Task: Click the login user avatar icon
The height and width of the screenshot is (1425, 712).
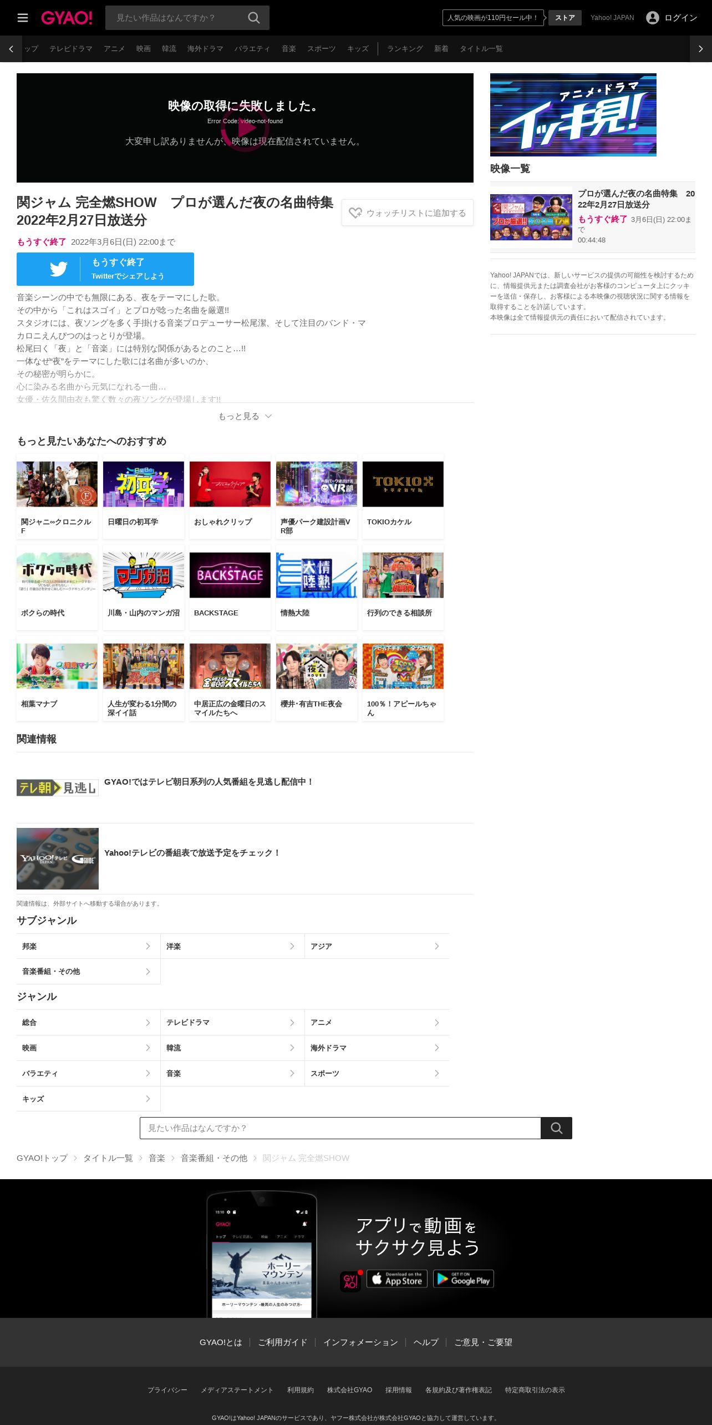Action: pos(653,18)
